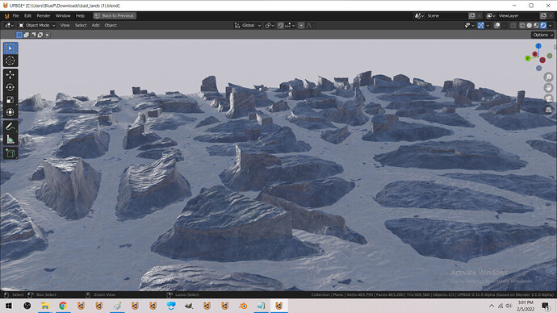Click the Back to Previous button

point(115,15)
